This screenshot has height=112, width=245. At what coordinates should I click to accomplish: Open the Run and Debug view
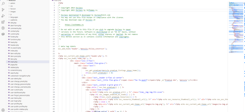click(x=3, y=16)
